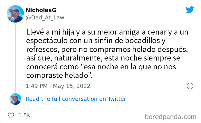The height and width of the screenshot is (123, 201).
Task: Click the 1.5K likes count
Action: click(x=24, y=116)
